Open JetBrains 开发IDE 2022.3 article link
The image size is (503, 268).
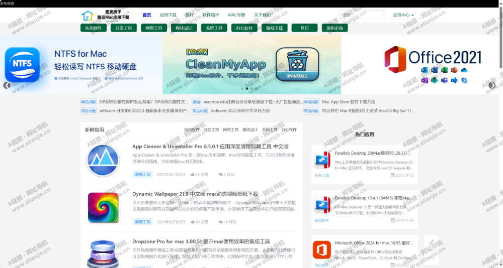click(x=144, y=110)
